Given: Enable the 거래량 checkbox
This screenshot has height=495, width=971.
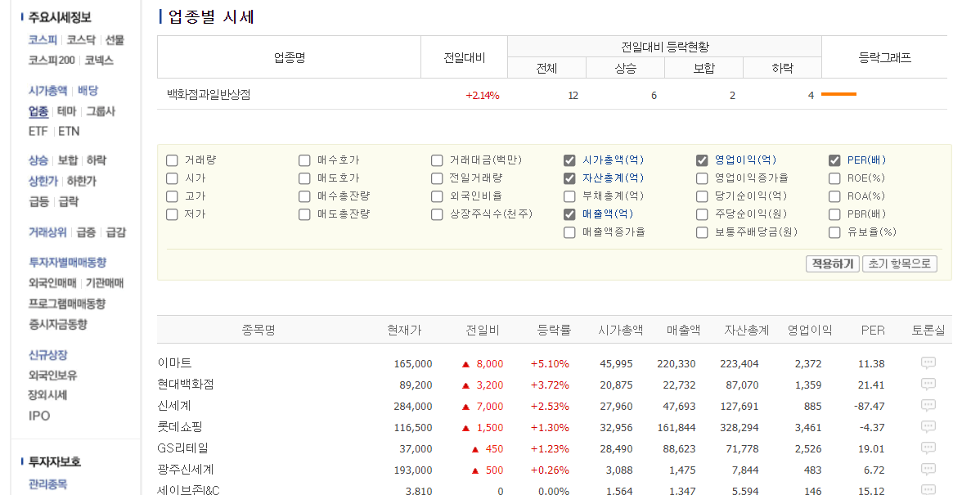Looking at the screenshot, I should coord(172,160).
